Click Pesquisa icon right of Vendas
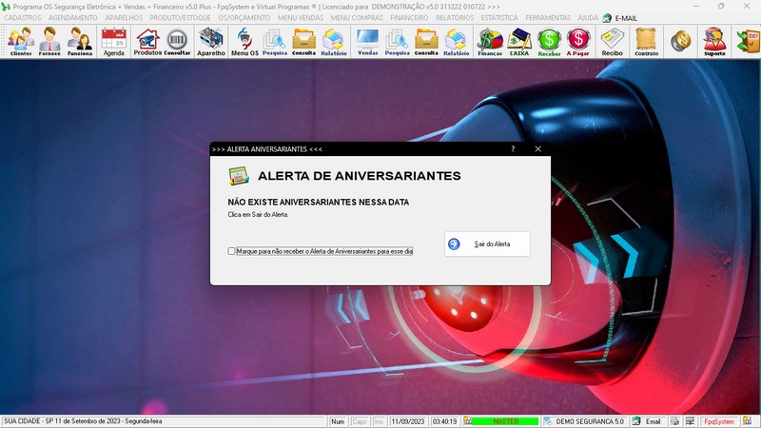This screenshot has width=761, height=428. pos(397,42)
